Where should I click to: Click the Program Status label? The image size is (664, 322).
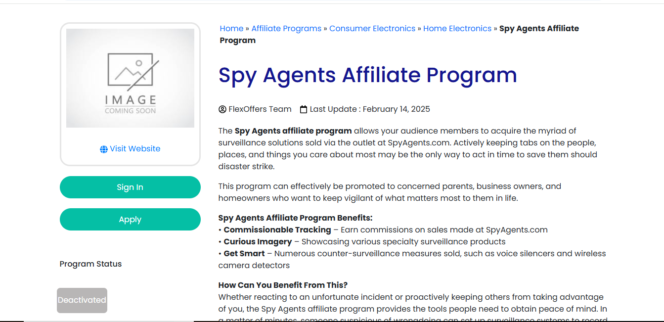click(x=90, y=264)
